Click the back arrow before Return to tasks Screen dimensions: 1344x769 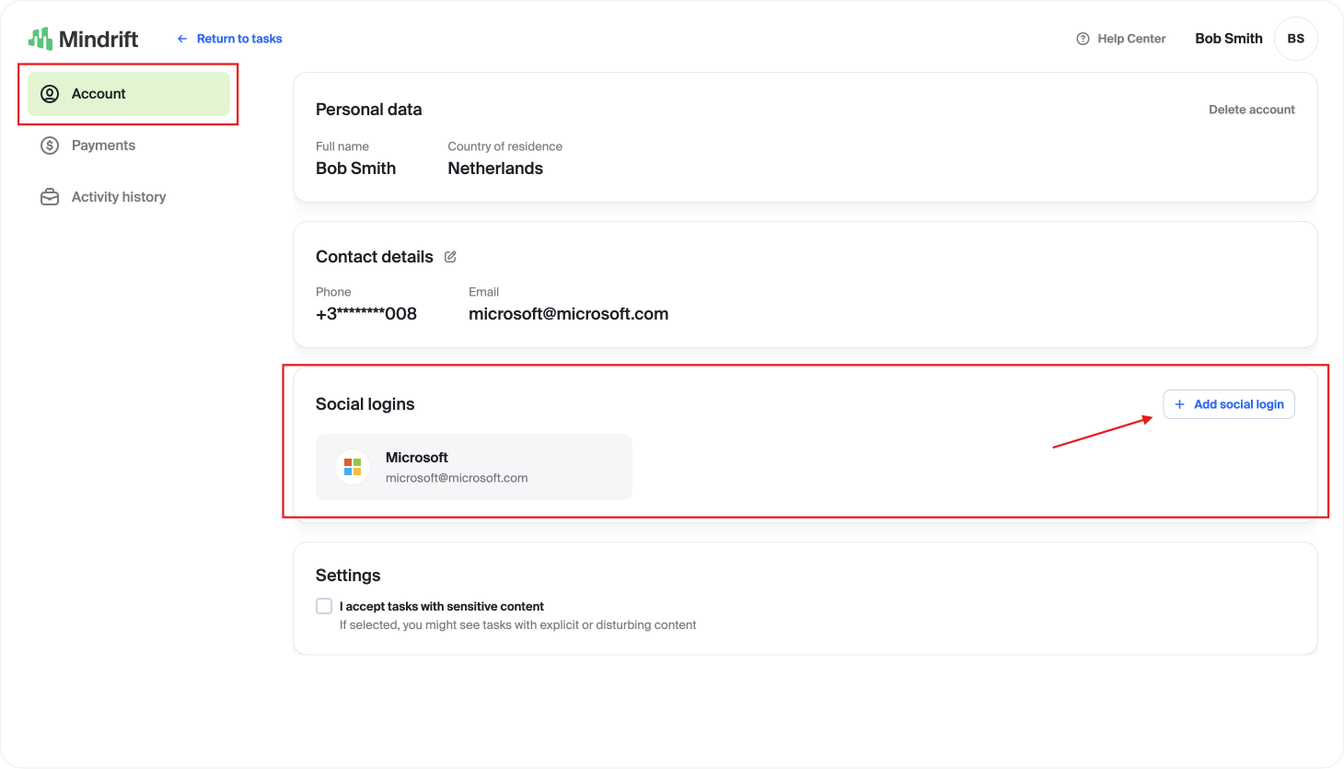(x=180, y=39)
